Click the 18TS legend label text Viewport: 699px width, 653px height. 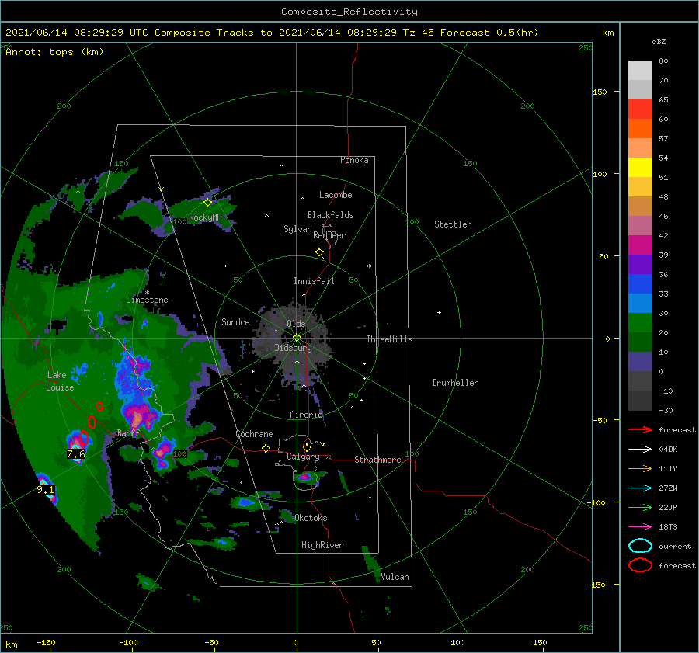pyautogui.click(x=668, y=527)
